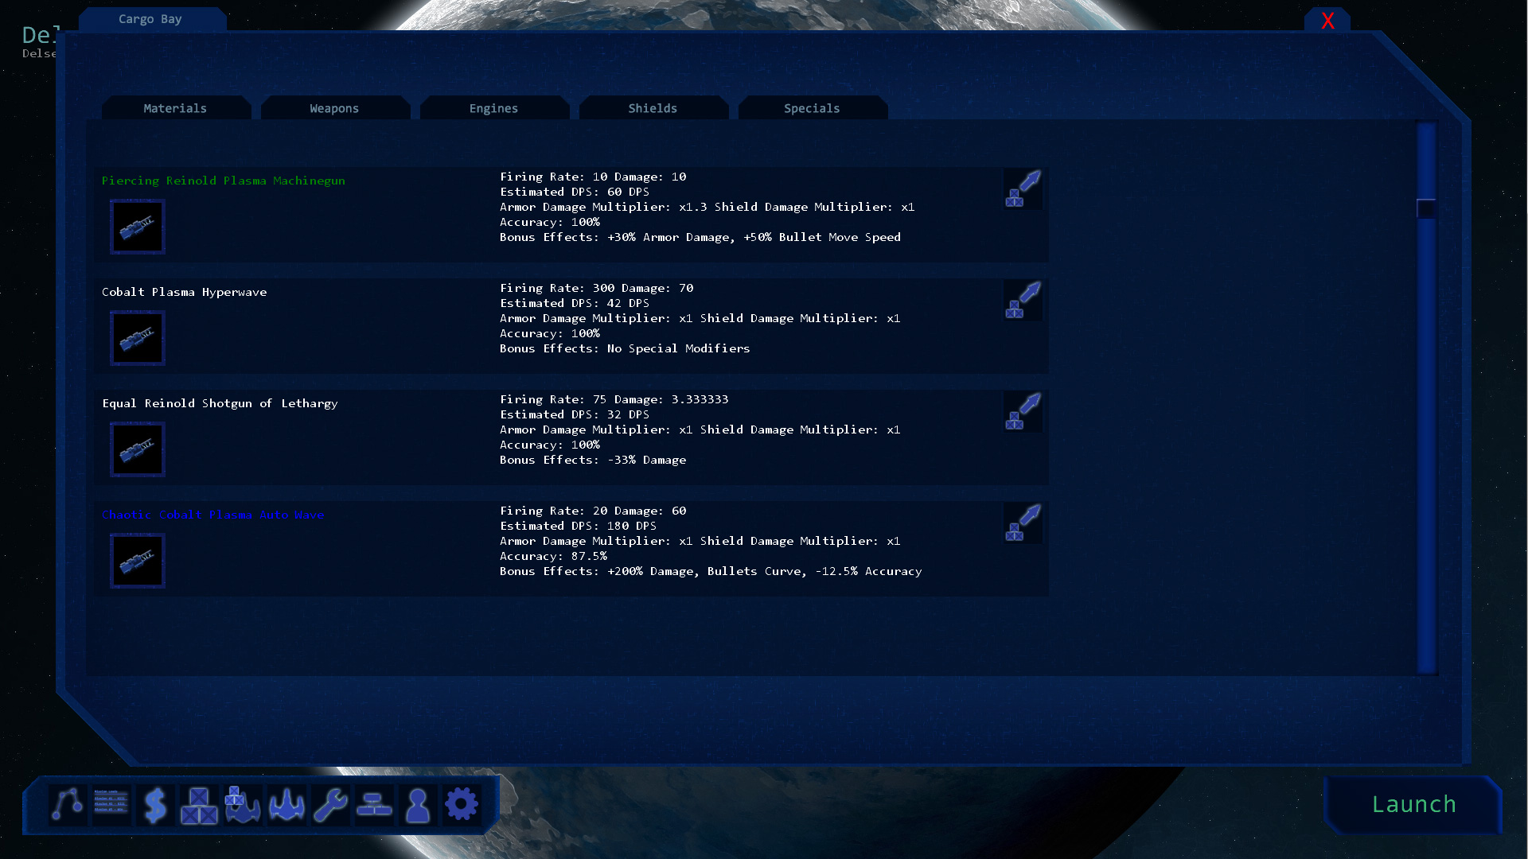Open the cargo crates icon in bottom toolbar

coord(199,805)
